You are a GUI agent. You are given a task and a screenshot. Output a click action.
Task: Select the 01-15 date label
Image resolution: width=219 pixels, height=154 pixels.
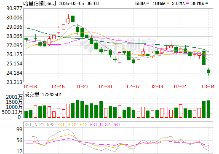[x=58, y=86]
